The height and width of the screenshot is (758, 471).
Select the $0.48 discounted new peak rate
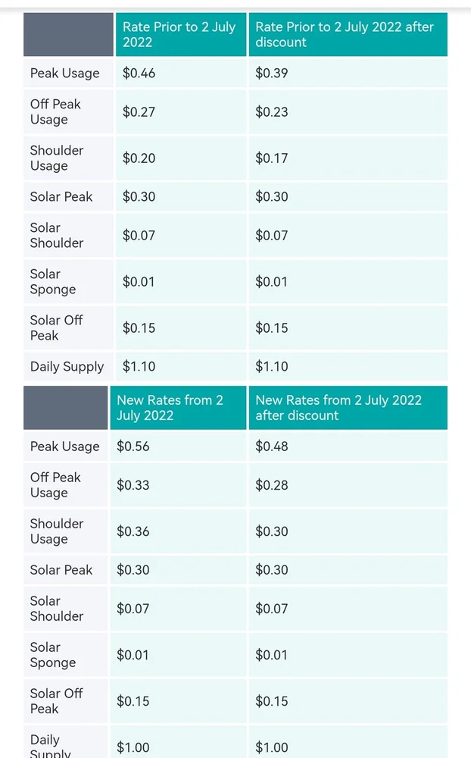[x=272, y=446]
